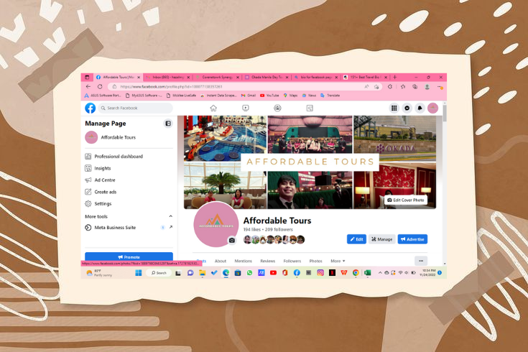Image resolution: width=528 pixels, height=352 pixels.
Task: Open the Reviews page tab
Action: pyautogui.click(x=268, y=261)
